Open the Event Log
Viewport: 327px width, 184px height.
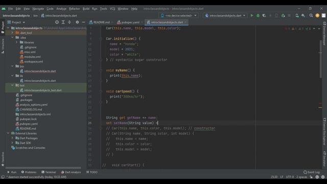coord(312,172)
